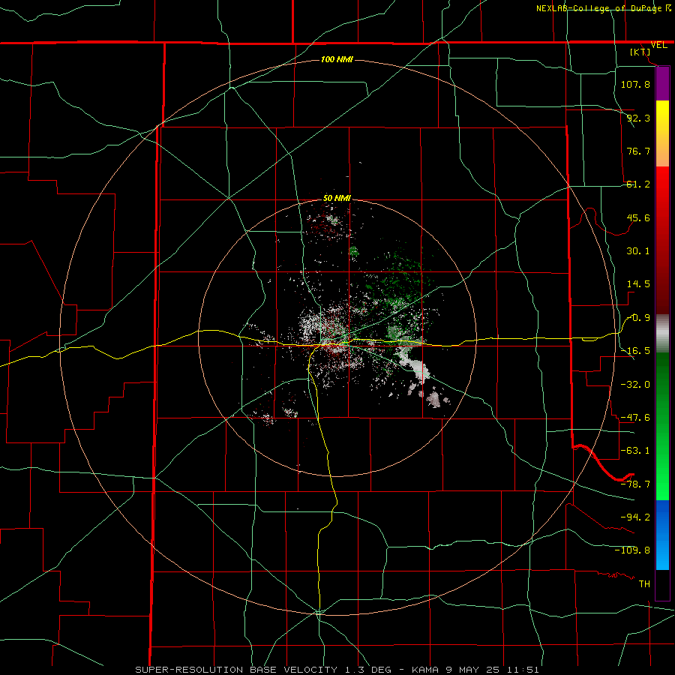This screenshot has width=675, height=675.
Task: Click the -63.1 legend value
Action: click(x=635, y=451)
